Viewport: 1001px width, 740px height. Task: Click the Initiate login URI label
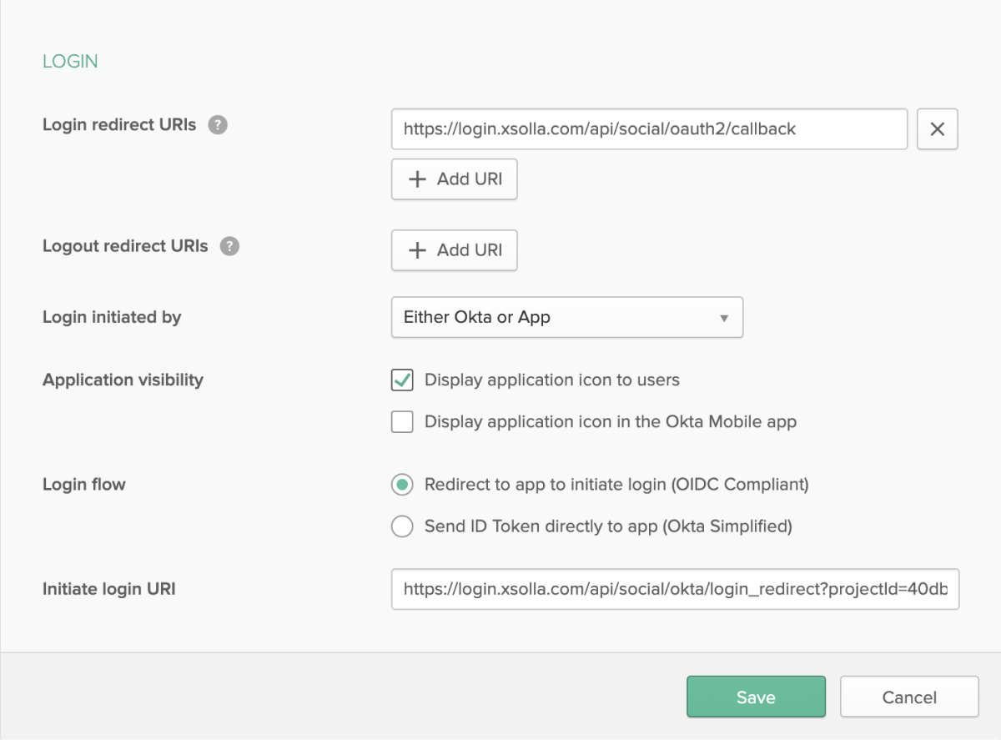click(109, 590)
